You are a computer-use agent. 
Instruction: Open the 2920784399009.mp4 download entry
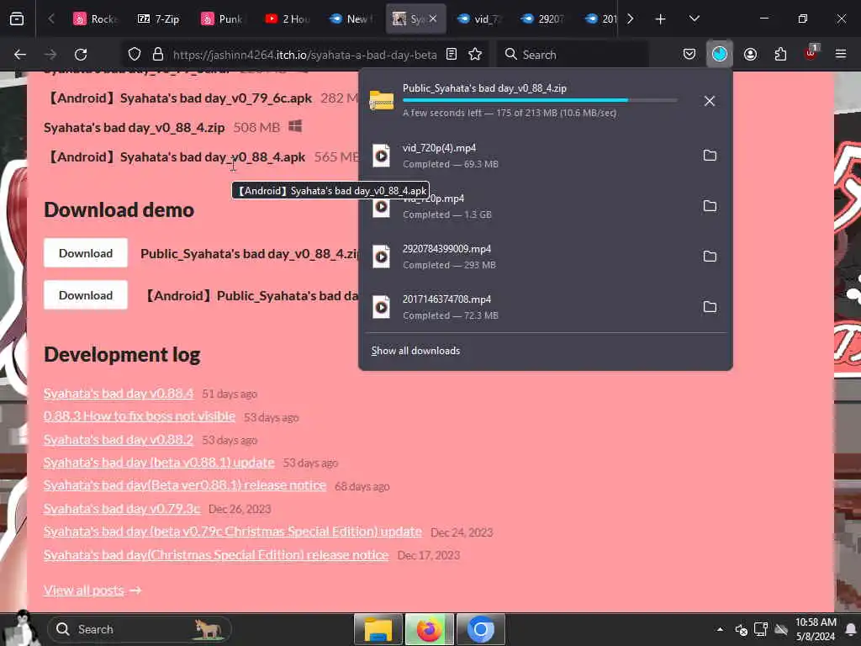527,257
